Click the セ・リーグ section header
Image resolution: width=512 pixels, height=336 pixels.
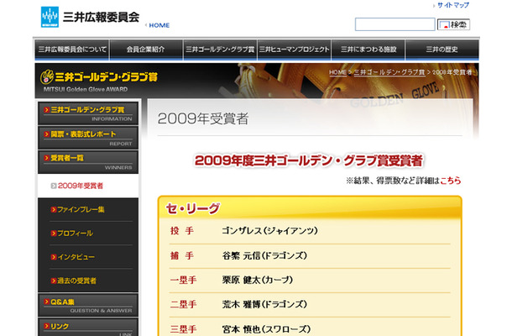(x=193, y=208)
